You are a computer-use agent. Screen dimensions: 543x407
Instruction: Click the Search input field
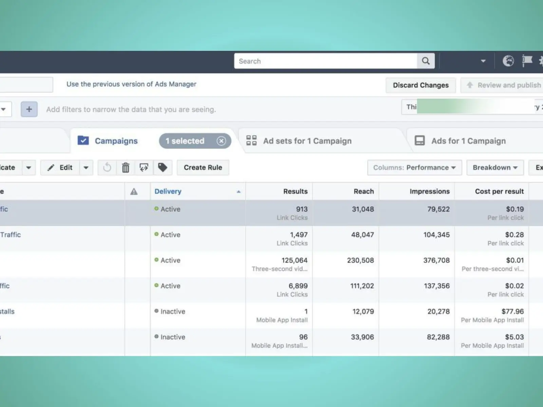(x=325, y=61)
